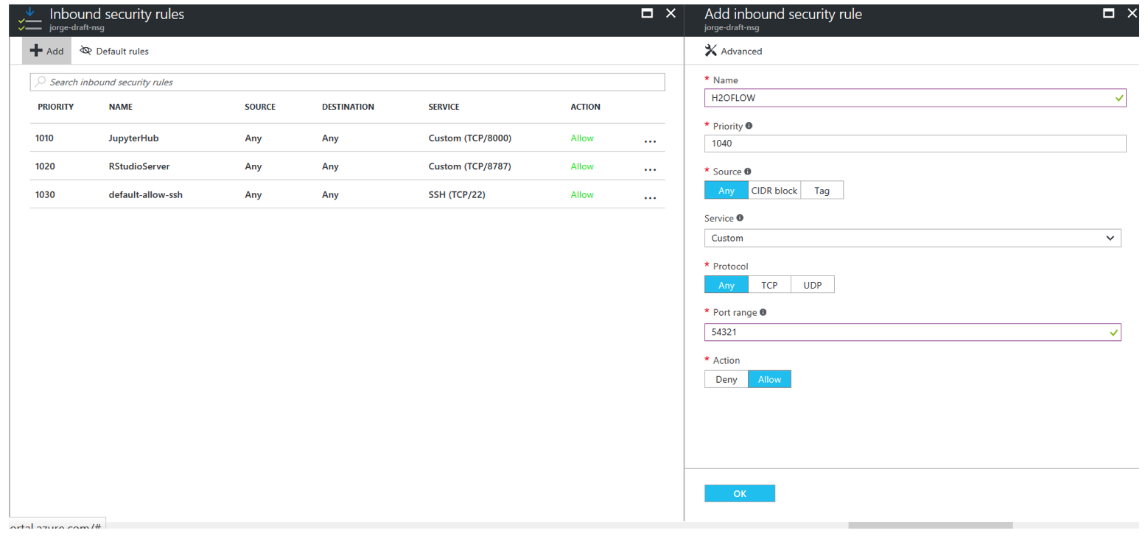The width and height of the screenshot is (1148, 536).
Task: Click the Service info icon
Action: [740, 218]
